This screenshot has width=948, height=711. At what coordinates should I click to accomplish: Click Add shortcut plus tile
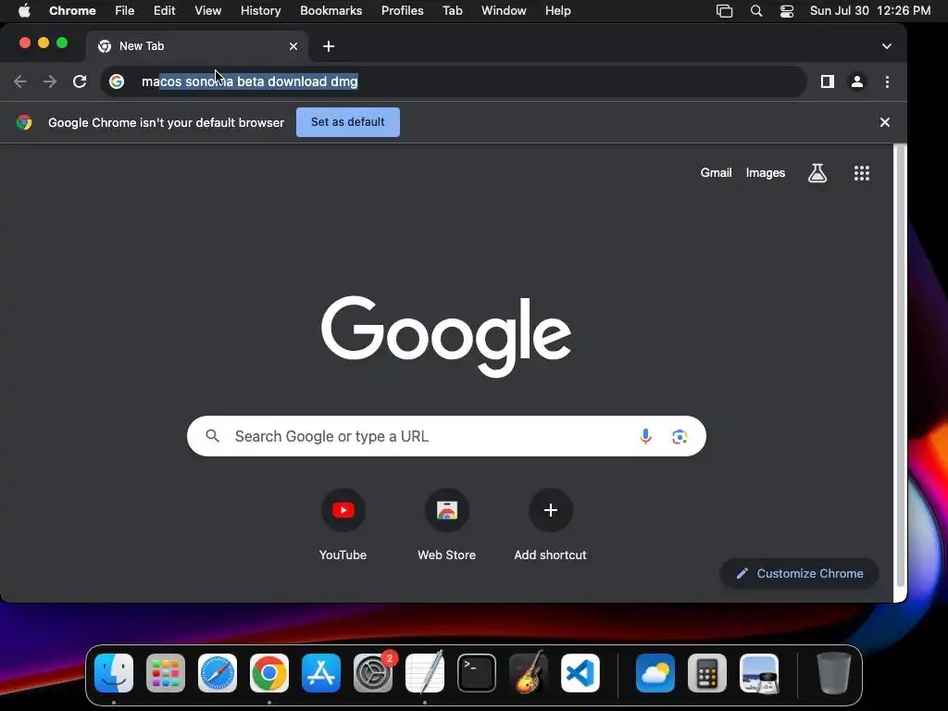pos(550,524)
